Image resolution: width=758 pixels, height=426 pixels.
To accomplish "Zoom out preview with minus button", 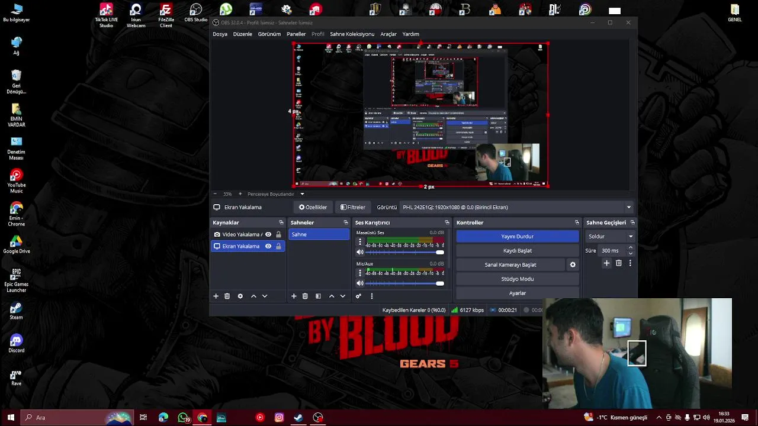I will (x=216, y=194).
